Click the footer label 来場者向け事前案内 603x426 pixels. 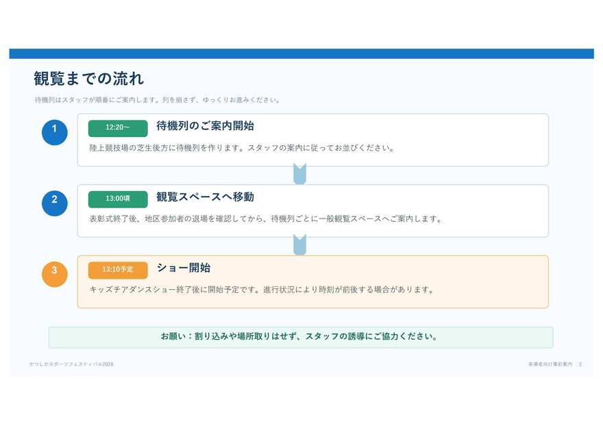click(550, 364)
